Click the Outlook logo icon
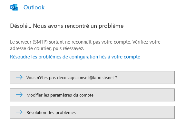This screenshot has width=185, height=124. [x=14, y=7]
